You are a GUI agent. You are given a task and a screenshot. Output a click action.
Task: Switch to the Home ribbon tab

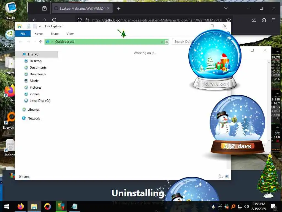pos(39,34)
